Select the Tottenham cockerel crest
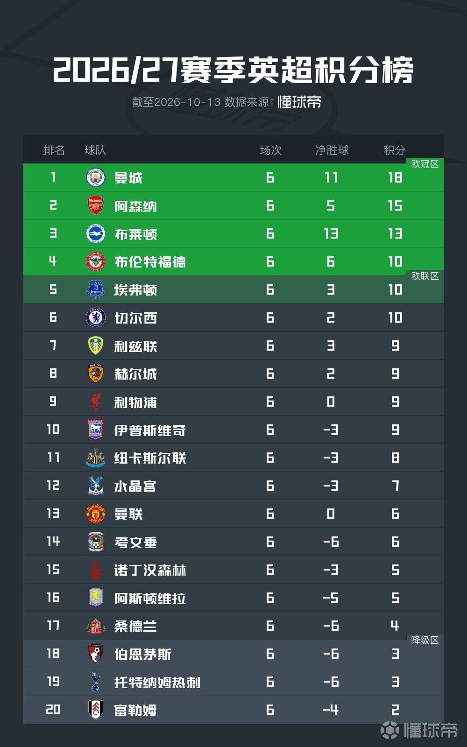The height and width of the screenshot is (747, 467). point(96,682)
